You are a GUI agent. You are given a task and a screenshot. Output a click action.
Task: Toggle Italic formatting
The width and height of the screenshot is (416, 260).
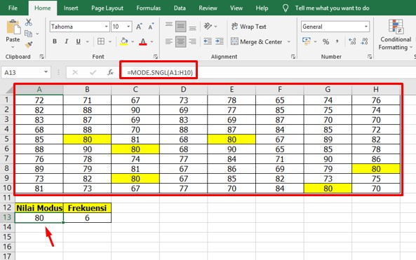[x=67, y=41]
